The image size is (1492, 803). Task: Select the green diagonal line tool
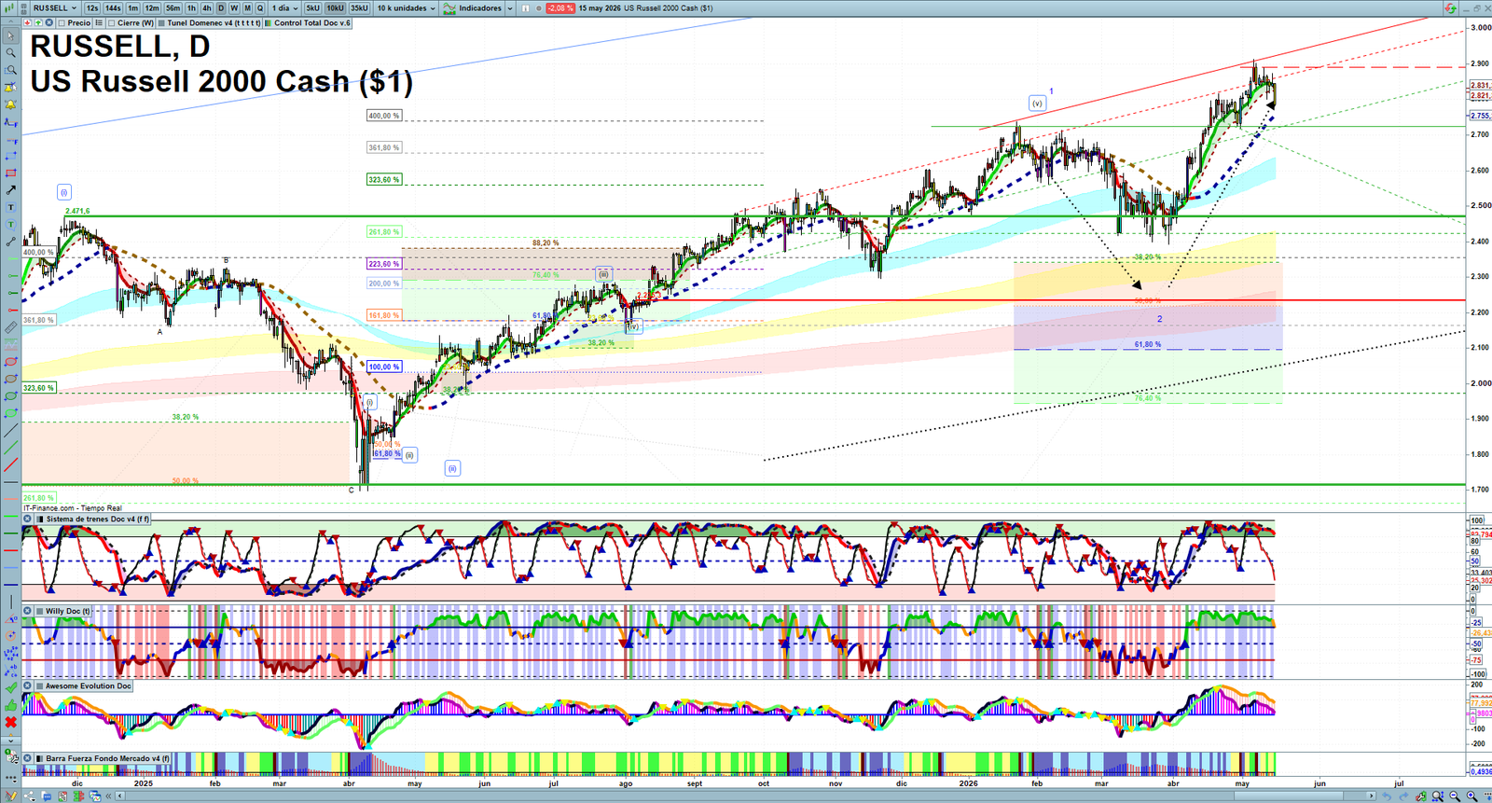click(10, 448)
